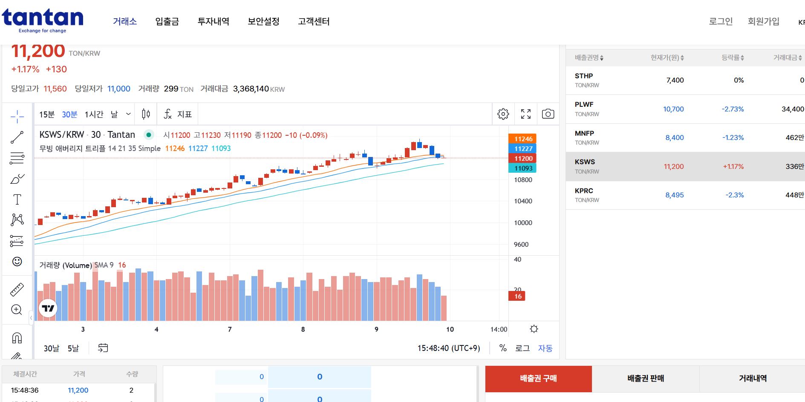Click the 11246 orange price label
Screen dimensions: 805x402
coord(522,139)
